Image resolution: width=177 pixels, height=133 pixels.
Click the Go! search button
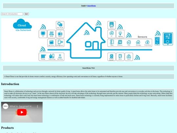pyautogui.click(x=26, y=14)
